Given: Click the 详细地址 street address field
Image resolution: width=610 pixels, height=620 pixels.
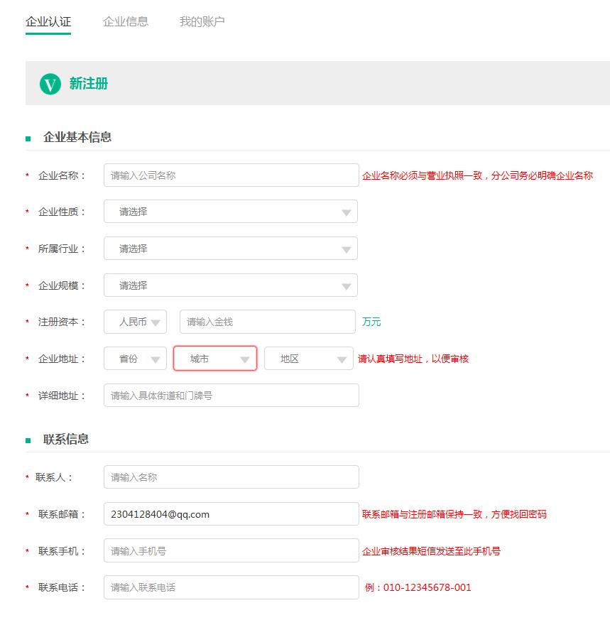Looking at the screenshot, I should 232,396.
